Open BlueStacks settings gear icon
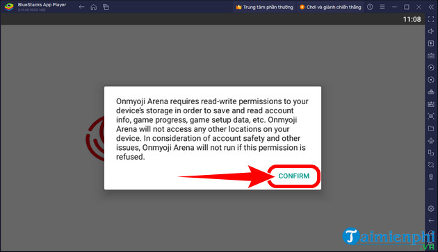 tap(431, 208)
